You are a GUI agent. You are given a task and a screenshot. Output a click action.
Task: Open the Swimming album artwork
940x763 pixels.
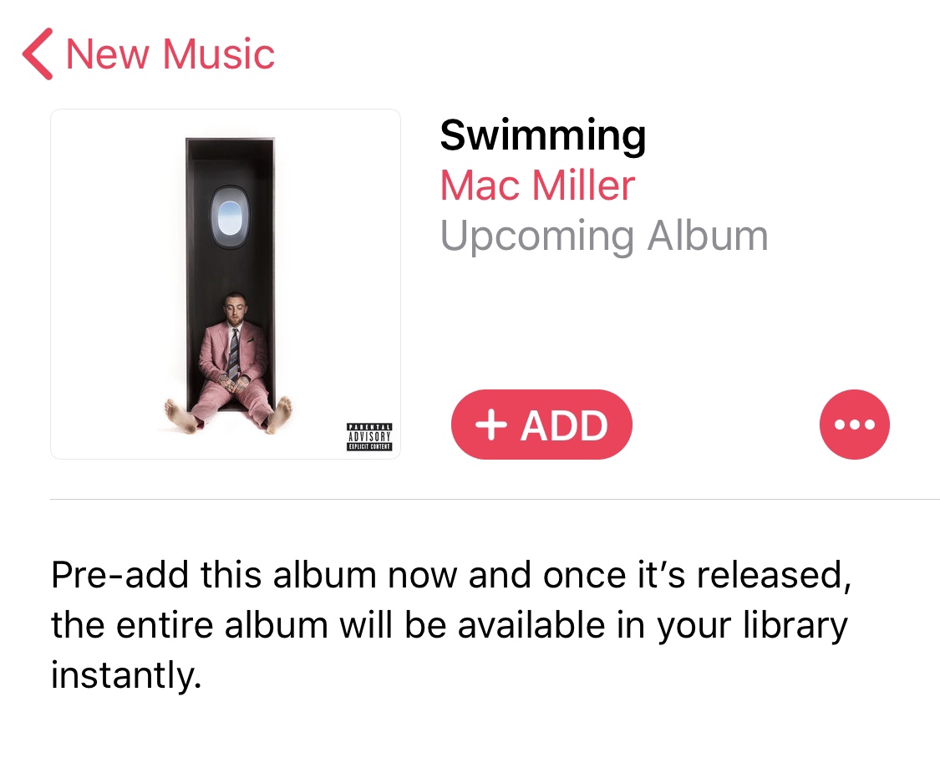(226, 284)
